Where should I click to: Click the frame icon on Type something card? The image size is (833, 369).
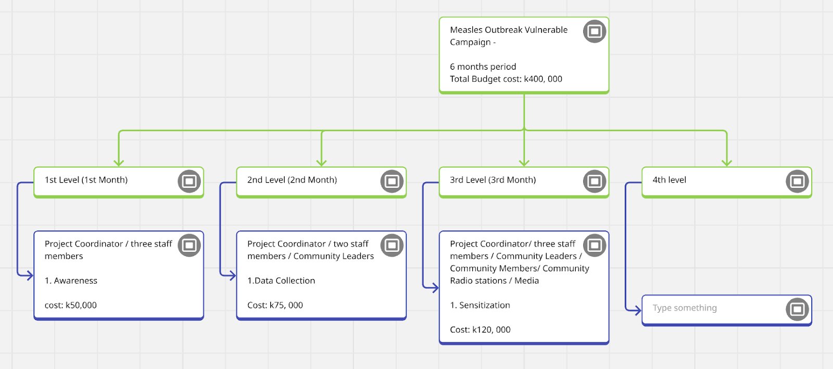coord(797,310)
